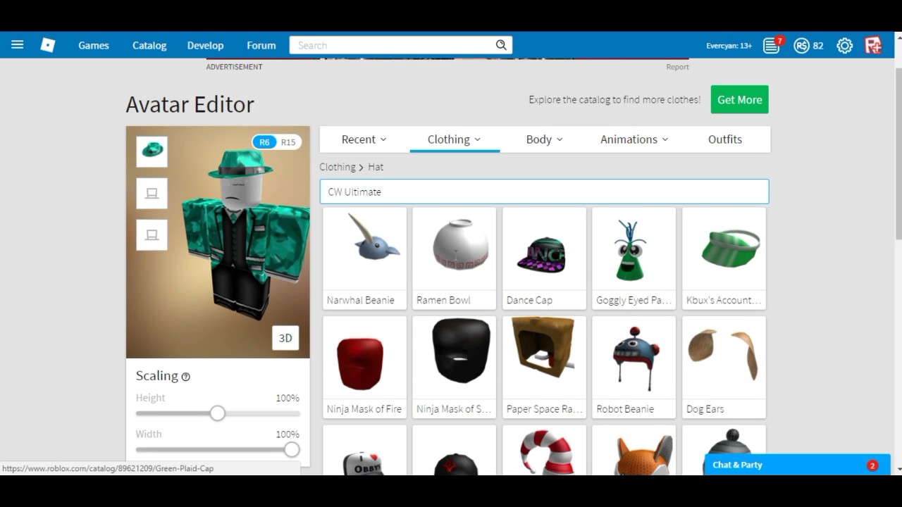
Task: Adjust the Height scaling slider
Action: pos(218,413)
